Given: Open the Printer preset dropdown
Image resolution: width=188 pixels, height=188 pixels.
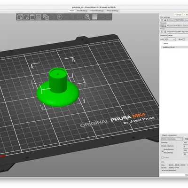Looking at the screenshot, I should click(174, 31).
